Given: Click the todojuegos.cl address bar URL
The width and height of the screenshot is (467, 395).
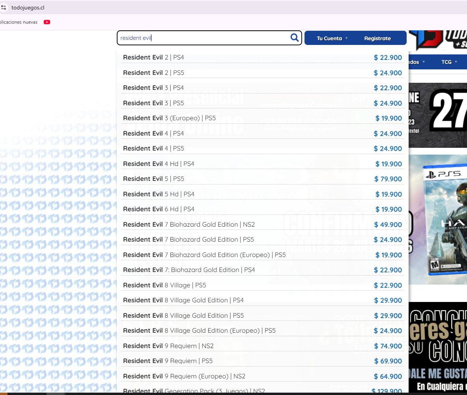Looking at the screenshot, I should pyautogui.click(x=28, y=7).
